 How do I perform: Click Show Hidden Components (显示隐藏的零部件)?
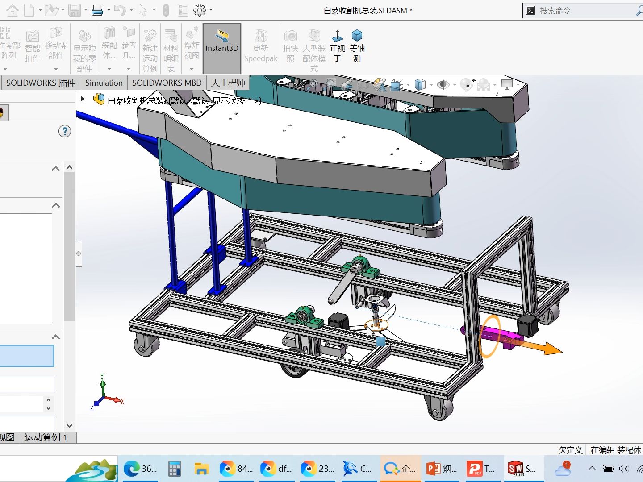84,50
